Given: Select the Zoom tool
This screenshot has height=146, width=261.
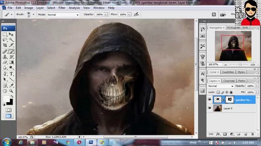Looking at the screenshot, I should pyautogui.click(x=11, y=91).
